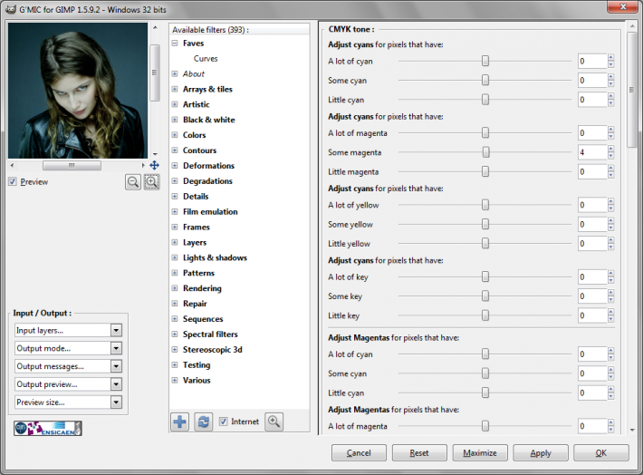The height and width of the screenshot is (475, 643).
Task: Expand the About category
Action: click(175, 74)
